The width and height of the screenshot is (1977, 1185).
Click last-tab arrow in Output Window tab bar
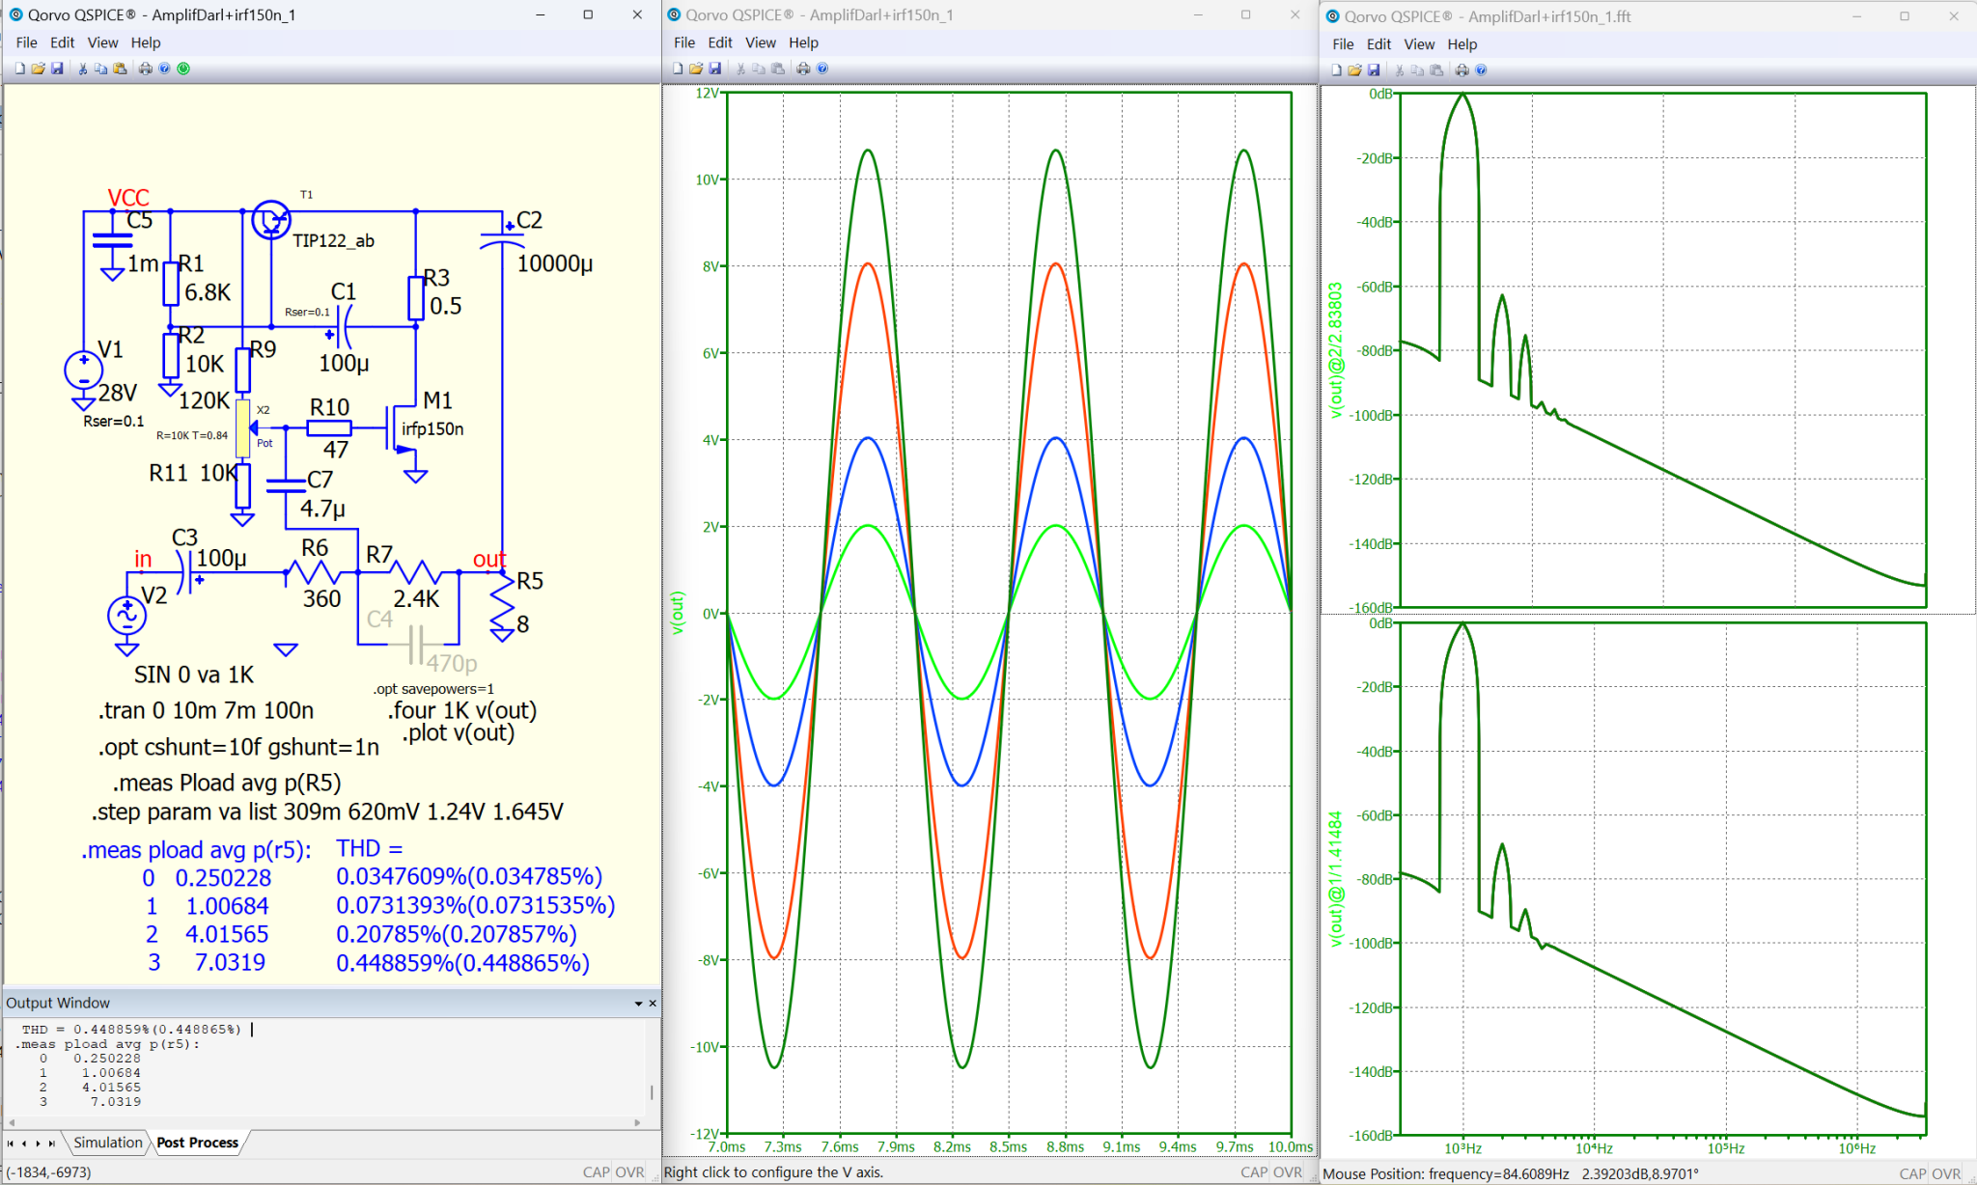[x=52, y=1144]
